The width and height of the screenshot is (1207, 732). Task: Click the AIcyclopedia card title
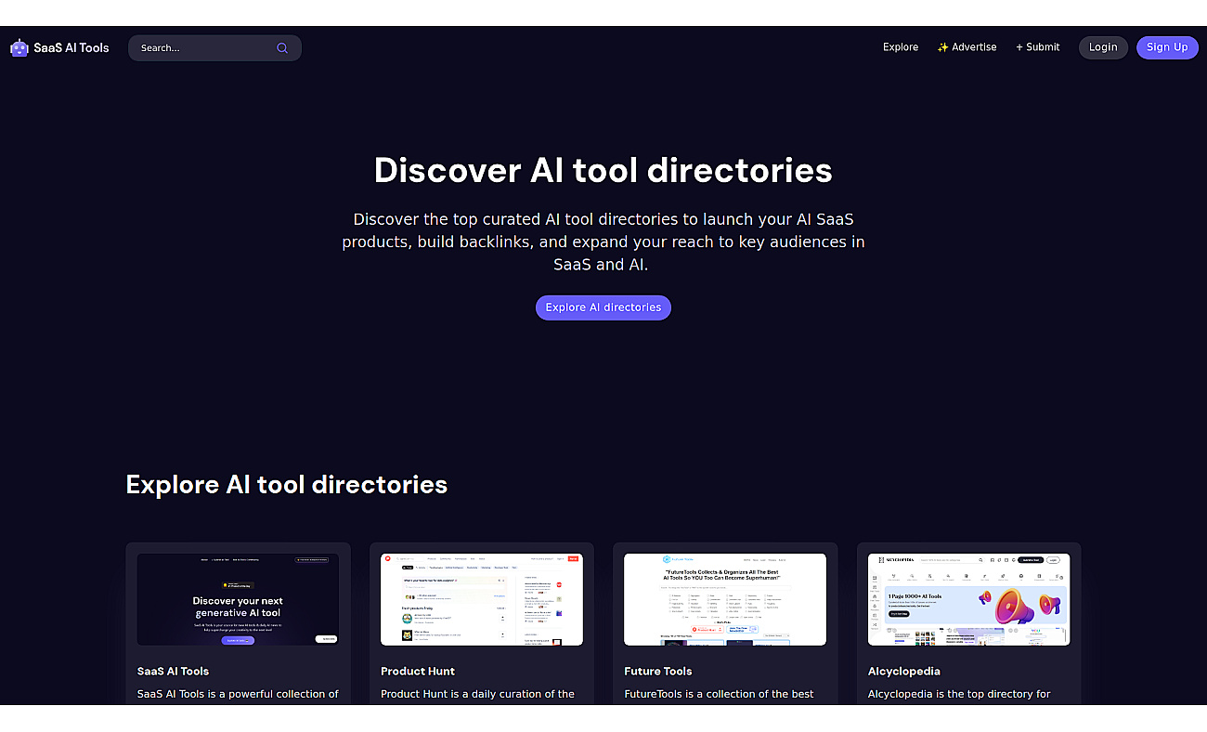pyautogui.click(x=904, y=671)
